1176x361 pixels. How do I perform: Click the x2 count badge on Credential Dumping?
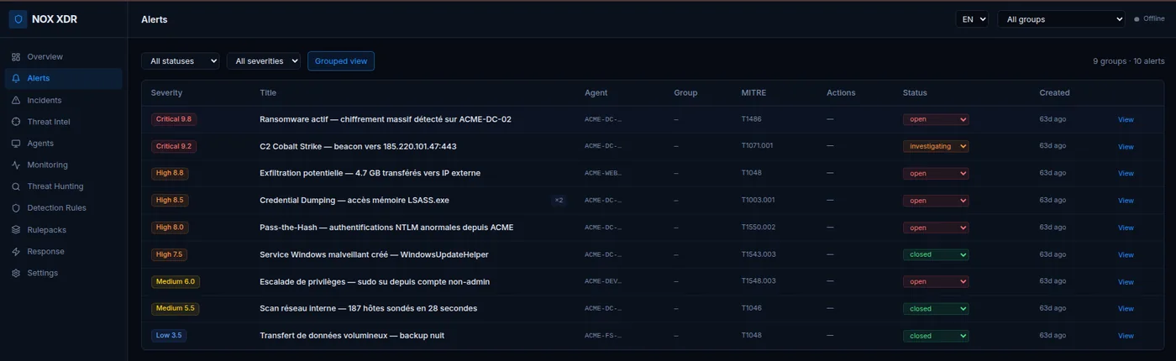(559, 201)
